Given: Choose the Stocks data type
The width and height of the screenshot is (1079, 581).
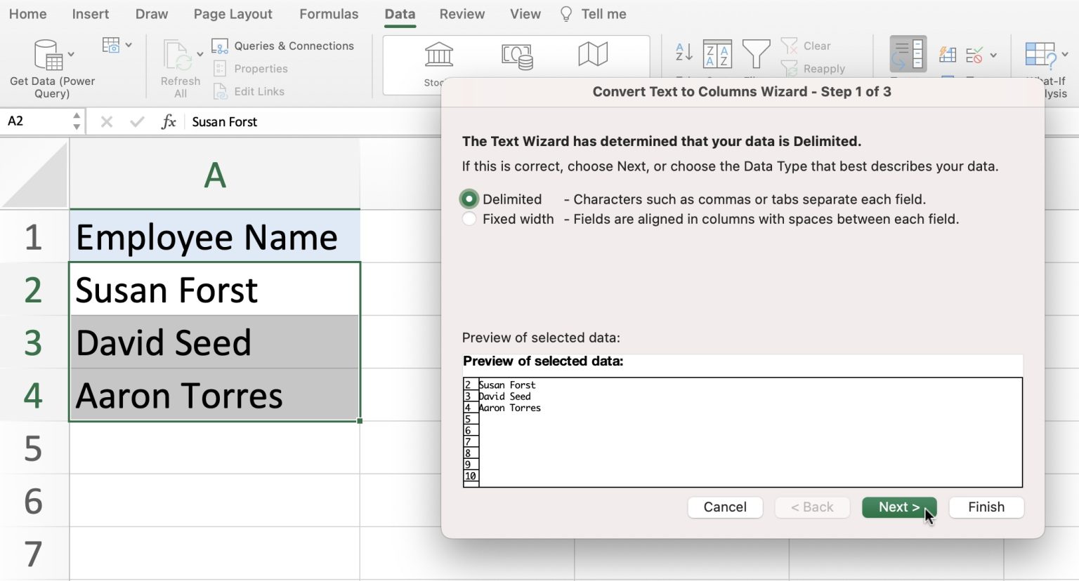Looking at the screenshot, I should click(438, 55).
